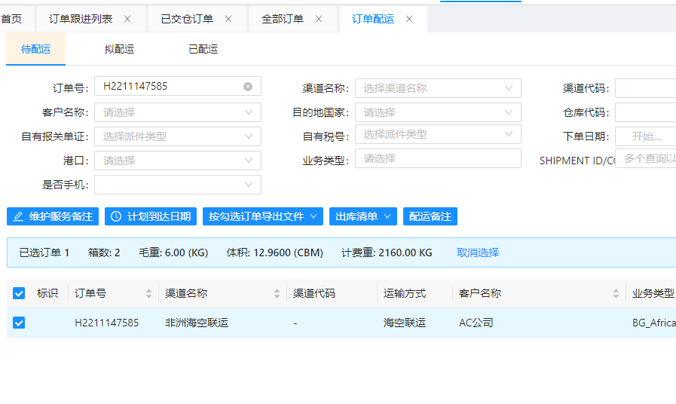Clear the order number input field

(x=248, y=87)
